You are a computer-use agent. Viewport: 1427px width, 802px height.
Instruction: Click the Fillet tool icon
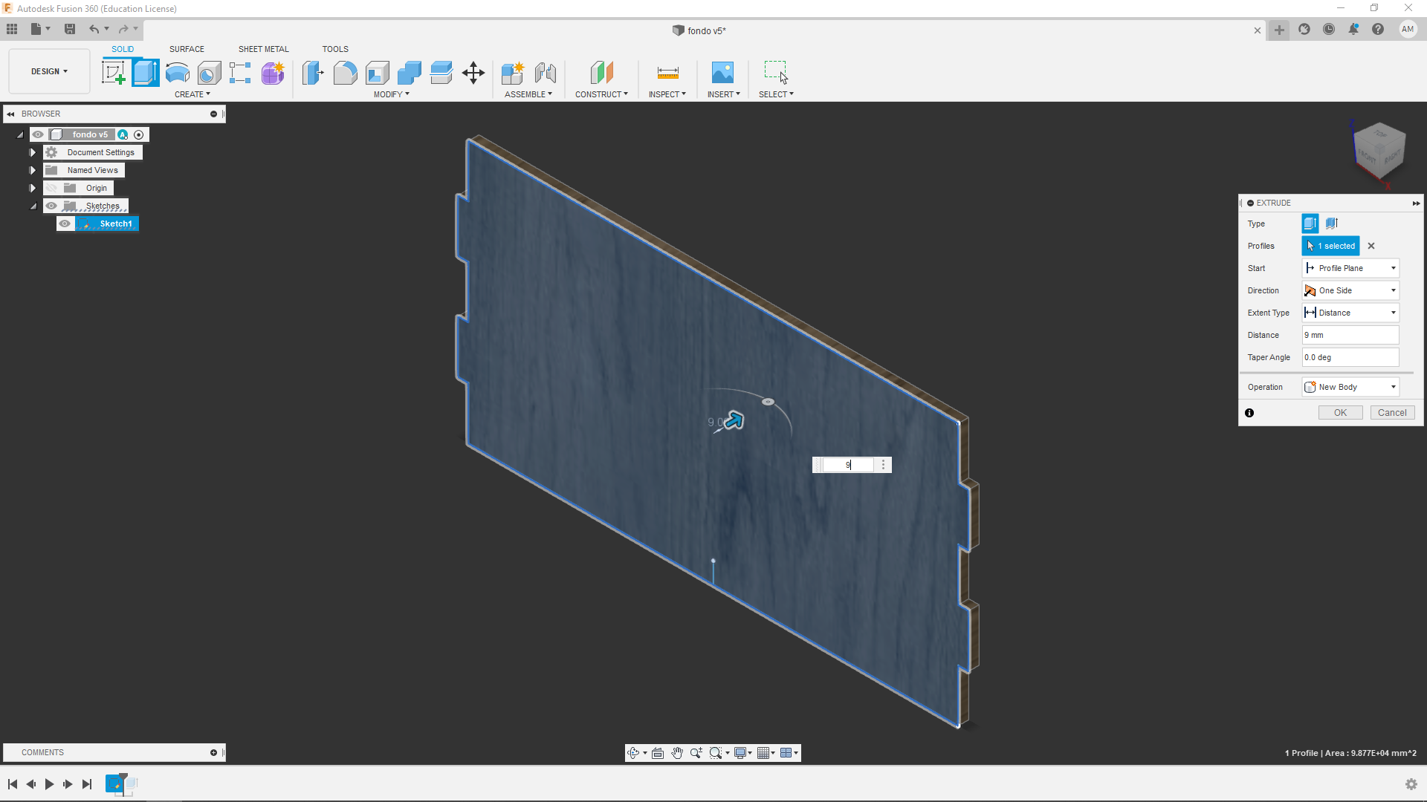(345, 73)
